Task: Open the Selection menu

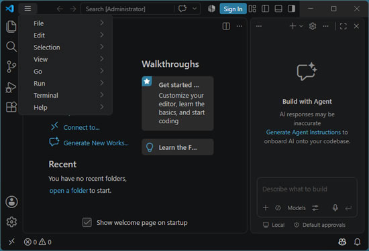Action: point(66,48)
